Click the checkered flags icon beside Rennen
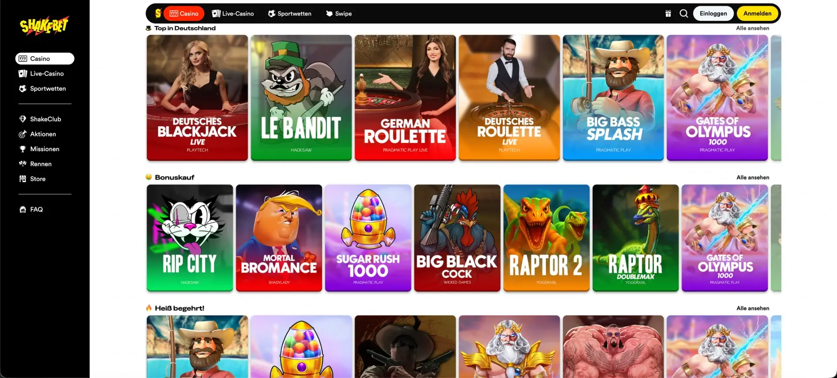Viewport: 837px width, 378px height. click(x=23, y=164)
